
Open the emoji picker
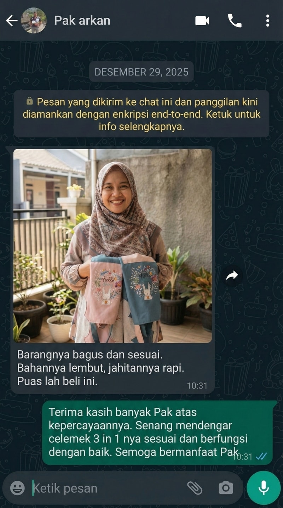[x=17, y=488]
